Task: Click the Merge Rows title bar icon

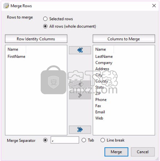Action: click(x=6, y=6)
